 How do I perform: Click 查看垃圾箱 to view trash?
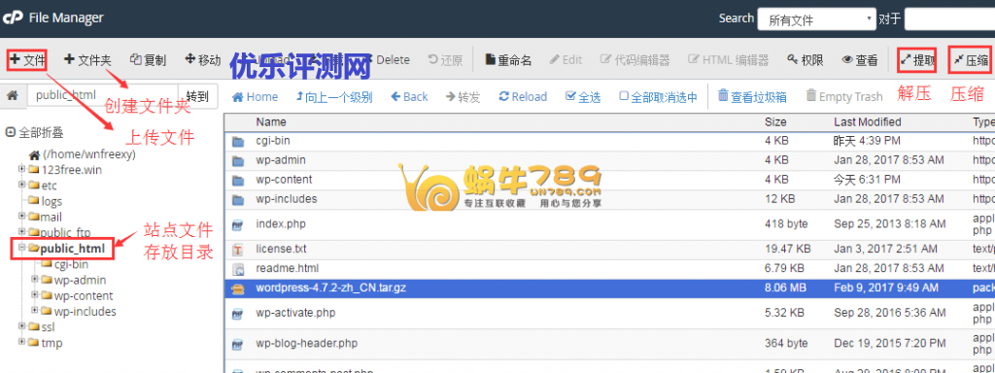pyautogui.click(x=753, y=97)
